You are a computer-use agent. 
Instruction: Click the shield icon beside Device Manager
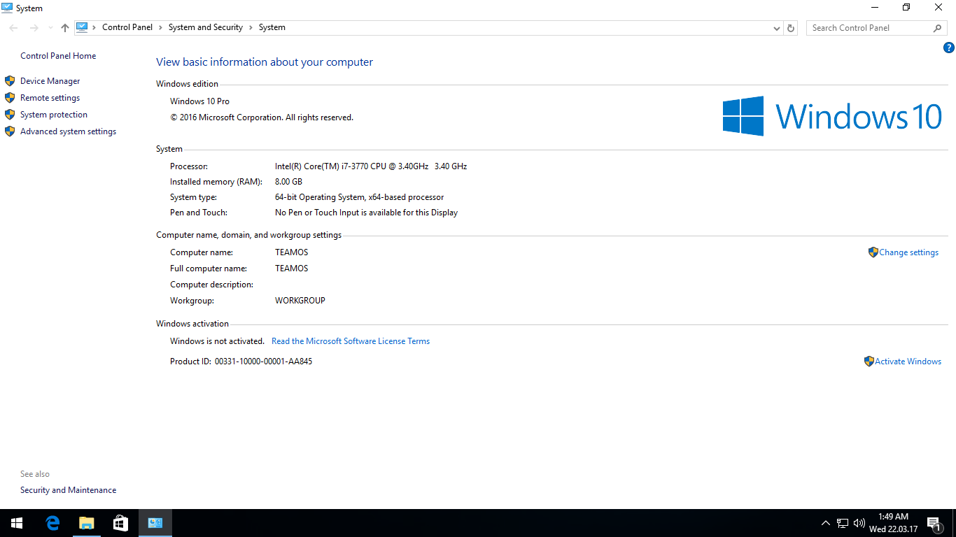tap(10, 81)
